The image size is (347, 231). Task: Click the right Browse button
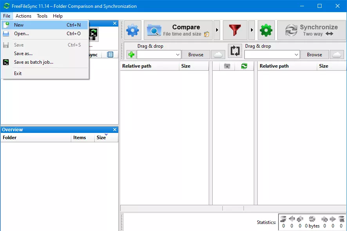pyautogui.click(x=314, y=55)
